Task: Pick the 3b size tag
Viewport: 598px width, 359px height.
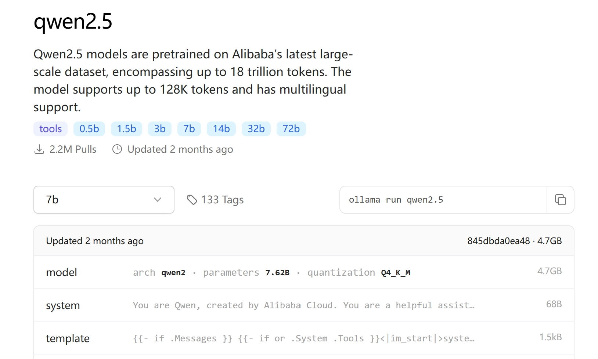Action: point(160,129)
